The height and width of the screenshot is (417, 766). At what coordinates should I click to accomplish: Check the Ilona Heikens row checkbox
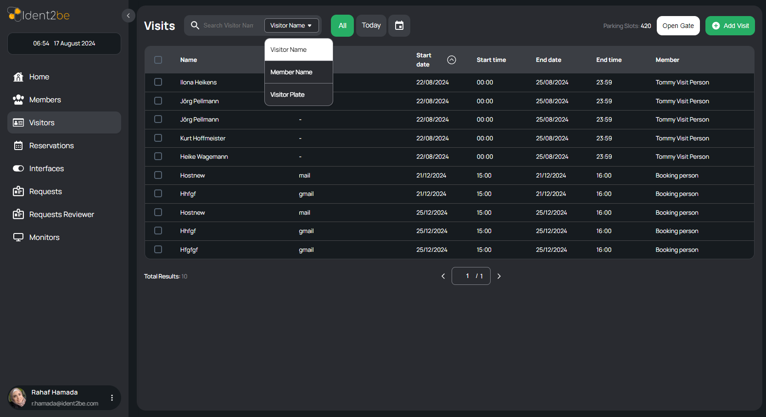pos(158,82)
